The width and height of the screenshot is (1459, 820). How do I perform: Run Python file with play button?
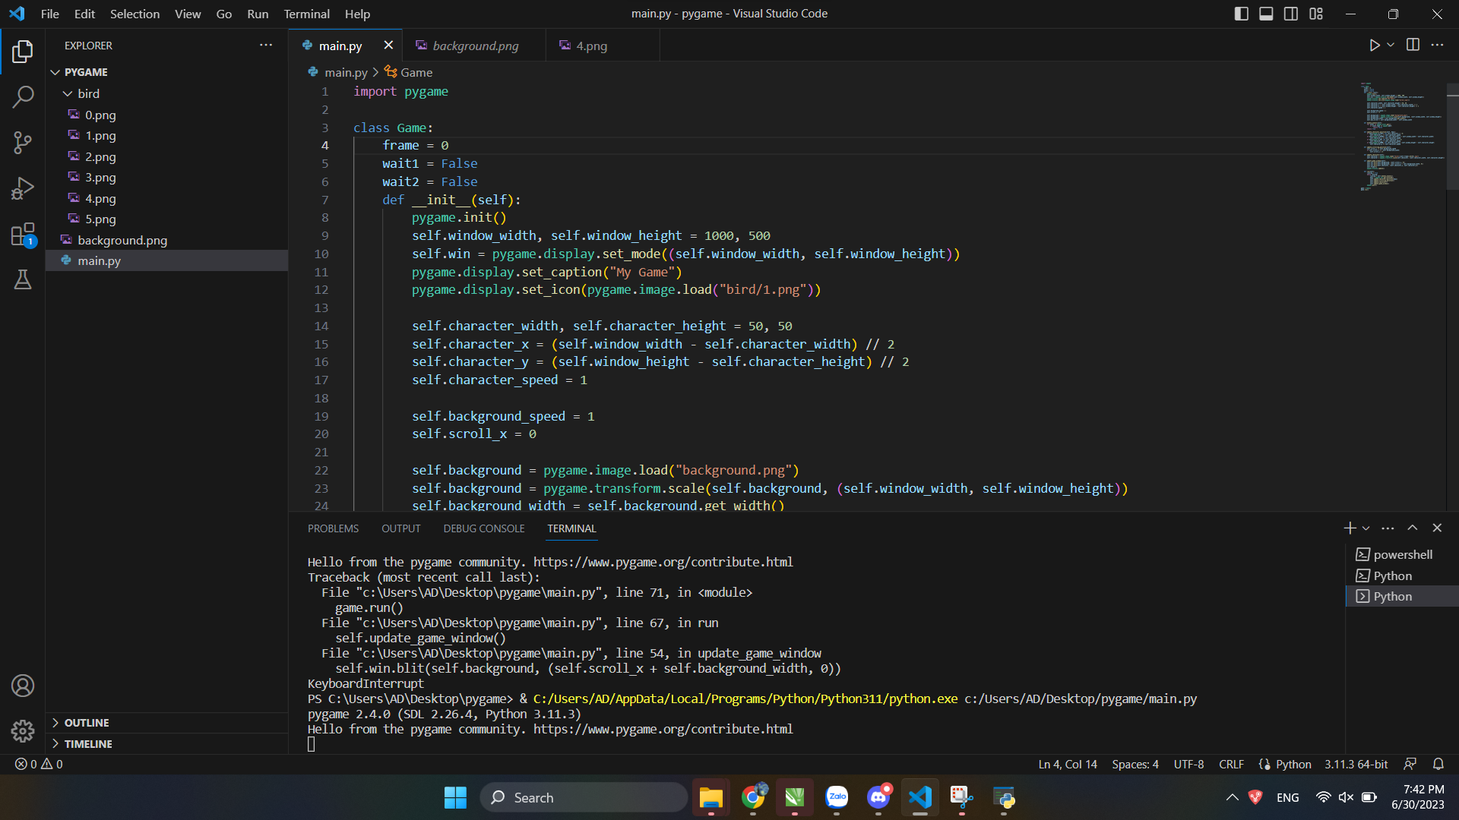pos(1374,46)
